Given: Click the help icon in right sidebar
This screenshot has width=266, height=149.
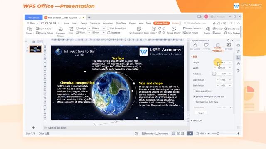Looking at the screenshot, I should tap(238, 70).
